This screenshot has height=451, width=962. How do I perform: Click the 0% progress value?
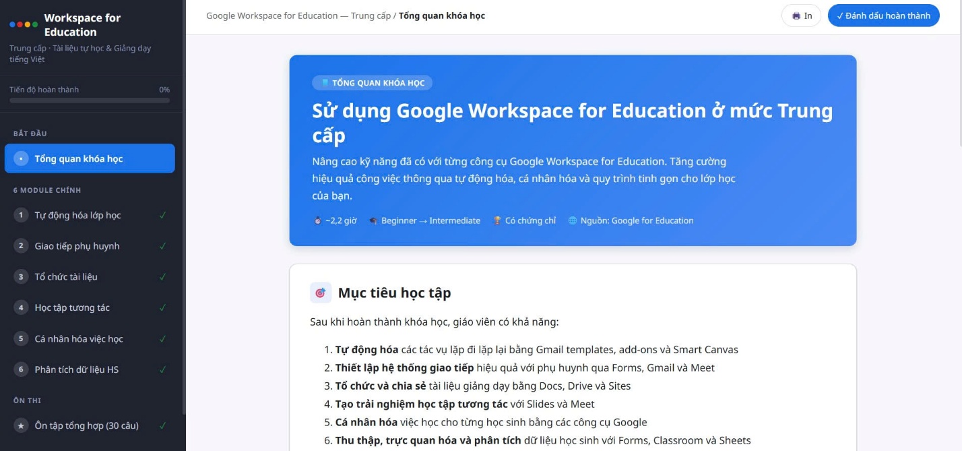tap(164, 90)
